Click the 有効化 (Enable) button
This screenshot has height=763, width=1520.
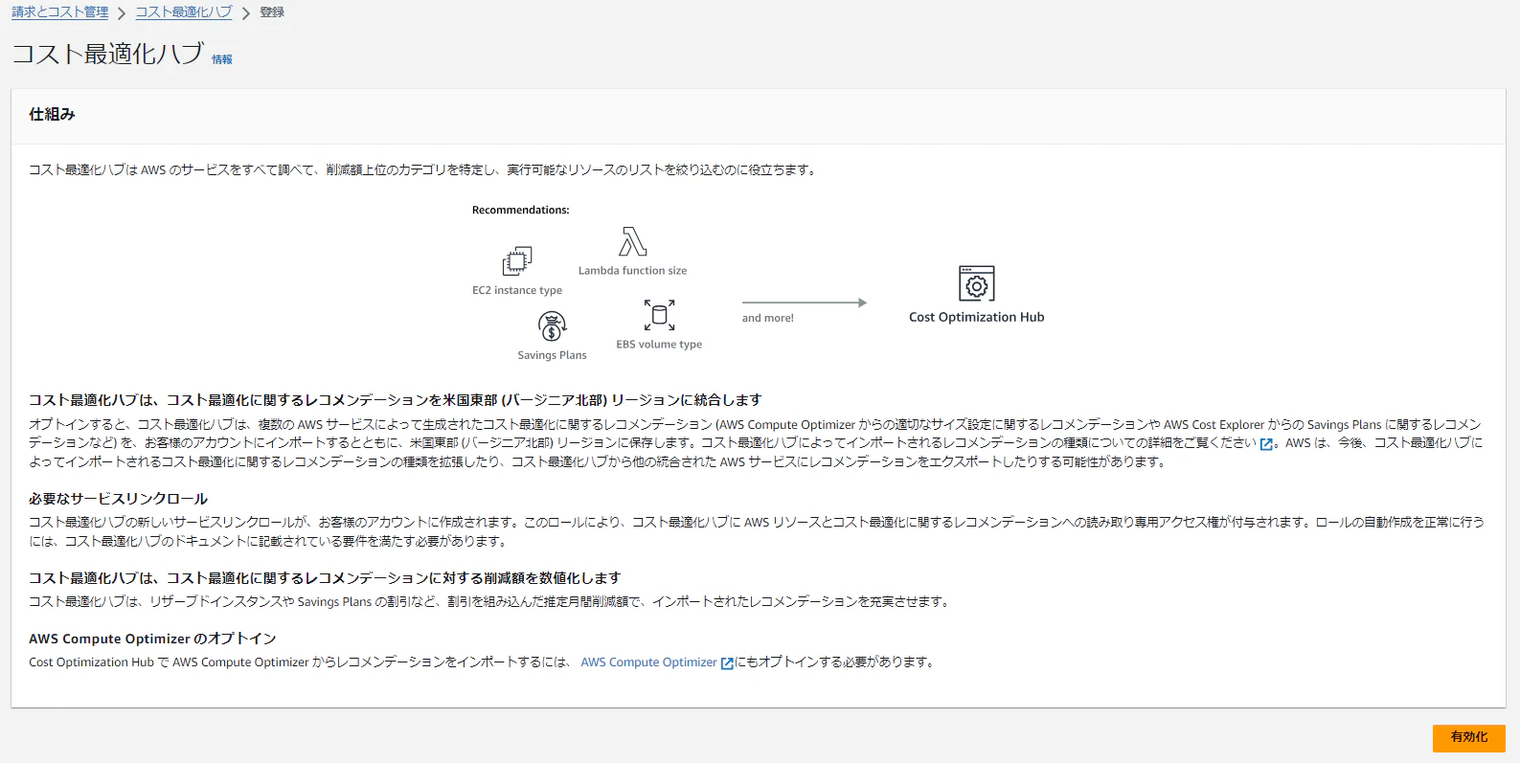[x=1468, y=737]
